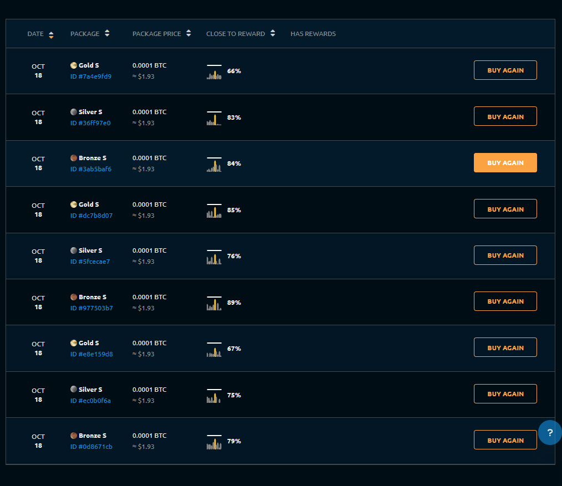Click the Has Rewards column header
This screenshot has width=562, height=486.
tap(313, 34)
